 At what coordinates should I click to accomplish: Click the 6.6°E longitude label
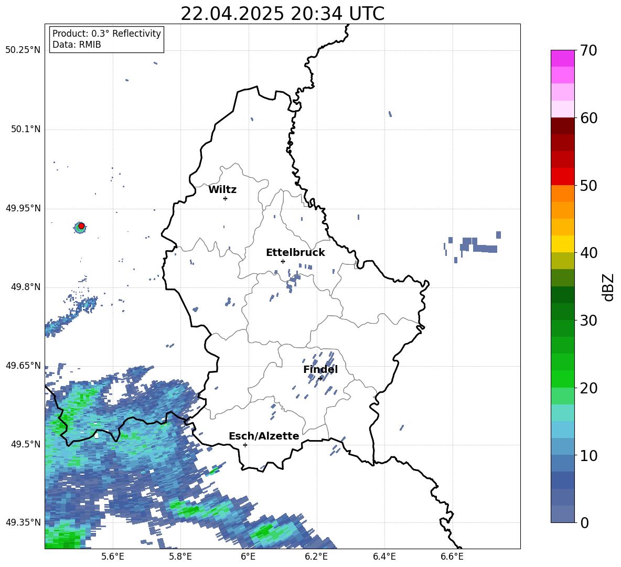(x=452, y=557)
